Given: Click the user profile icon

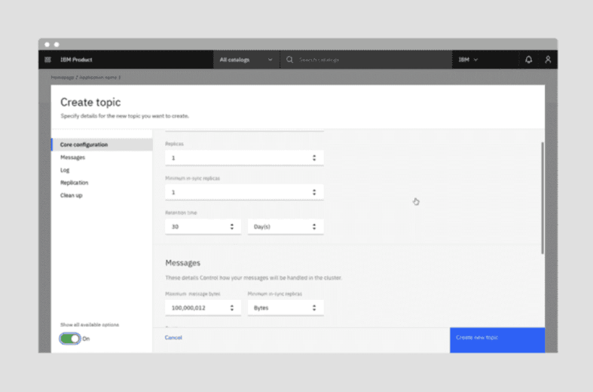Looking at the screenshot, I should pos(548,60).
